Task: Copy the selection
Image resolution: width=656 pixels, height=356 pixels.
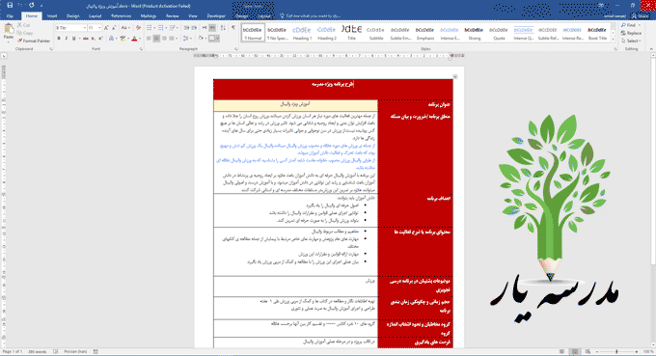Action: coord(24,33)
